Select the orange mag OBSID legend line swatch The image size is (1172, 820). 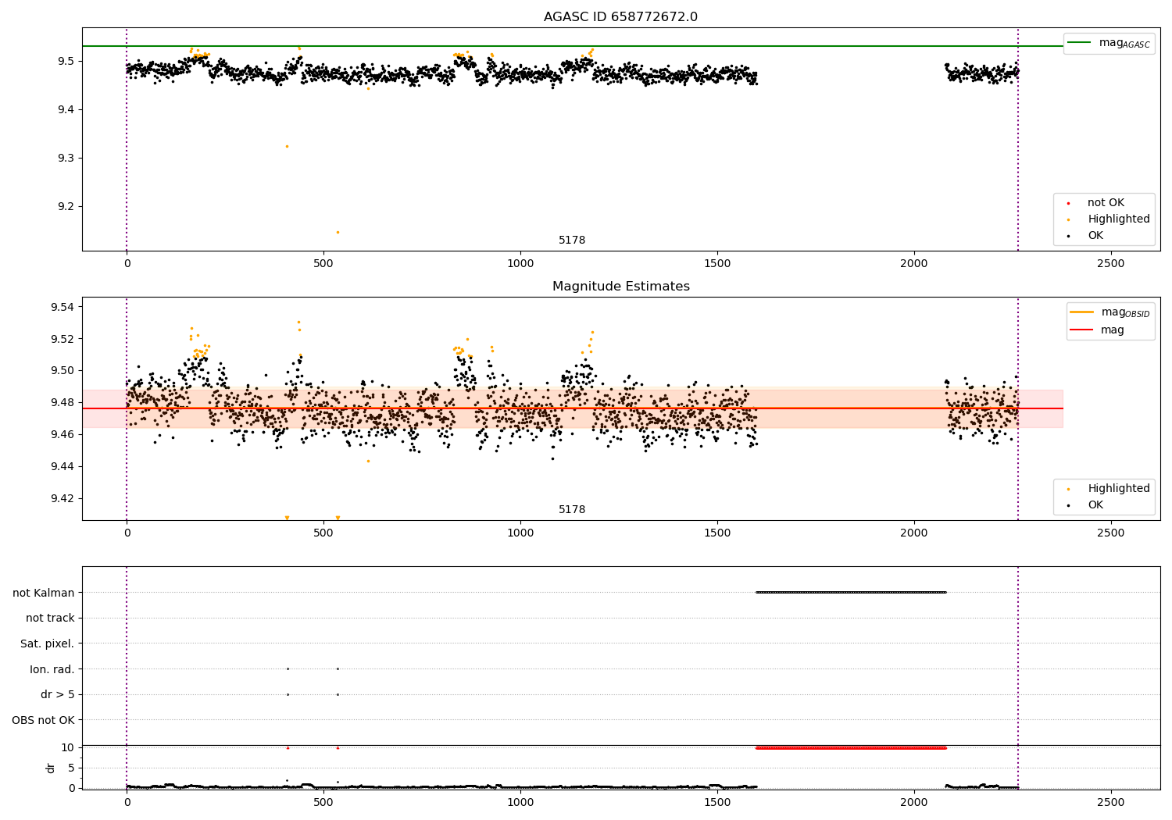(x=1082, y=312)
